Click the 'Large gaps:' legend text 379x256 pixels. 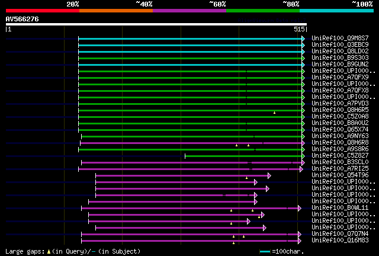25,252
